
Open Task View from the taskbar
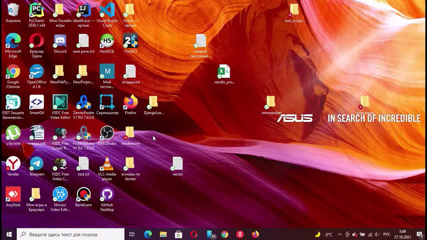point(132,234)
